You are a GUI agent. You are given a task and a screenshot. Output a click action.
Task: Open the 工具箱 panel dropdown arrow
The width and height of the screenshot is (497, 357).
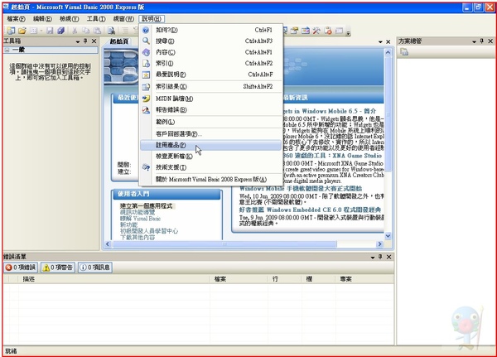click(78, 41)
